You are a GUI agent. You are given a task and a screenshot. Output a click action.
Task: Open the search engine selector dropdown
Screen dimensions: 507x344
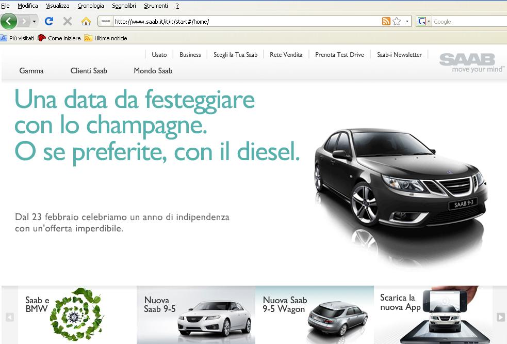[429, 21]
